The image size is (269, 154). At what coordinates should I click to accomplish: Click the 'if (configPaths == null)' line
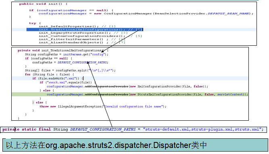[49, 58]
